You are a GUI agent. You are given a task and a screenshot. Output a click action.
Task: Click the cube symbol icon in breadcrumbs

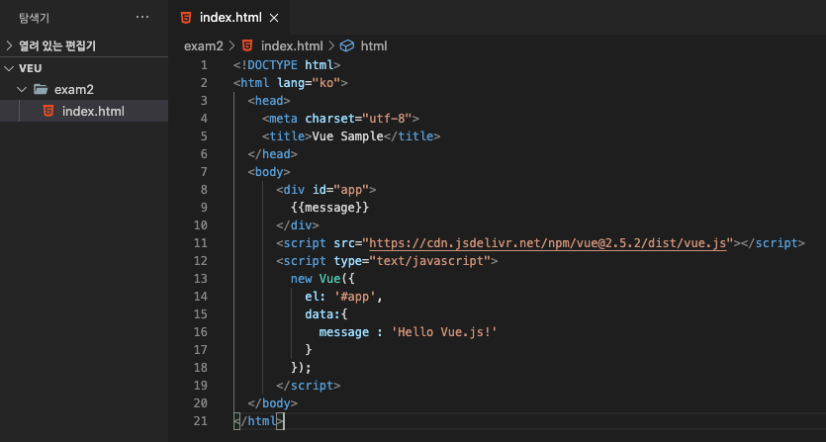tap(346, 45)
